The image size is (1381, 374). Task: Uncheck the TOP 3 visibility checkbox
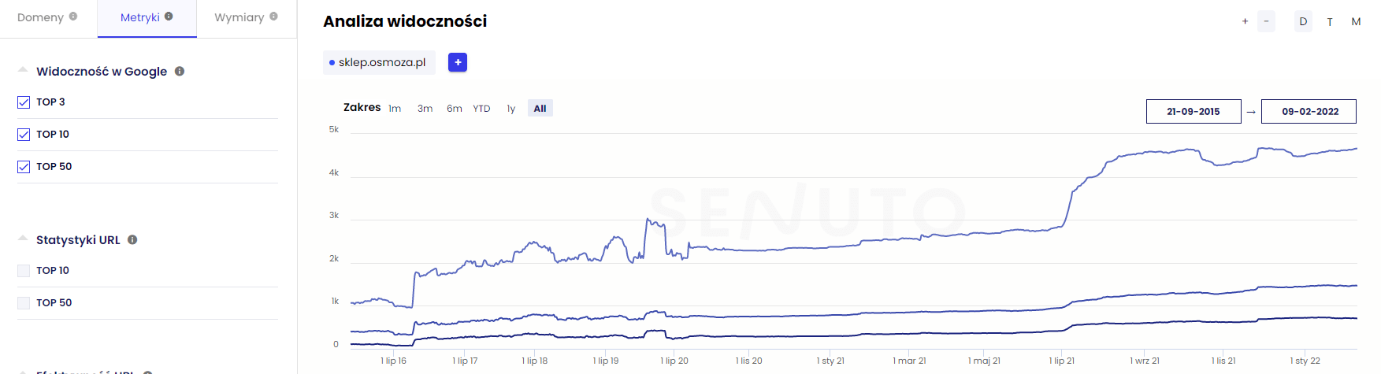24,102
